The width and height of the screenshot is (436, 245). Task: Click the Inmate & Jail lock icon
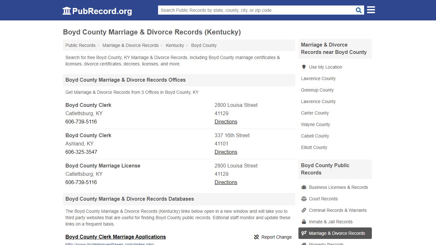pos(304,222)
